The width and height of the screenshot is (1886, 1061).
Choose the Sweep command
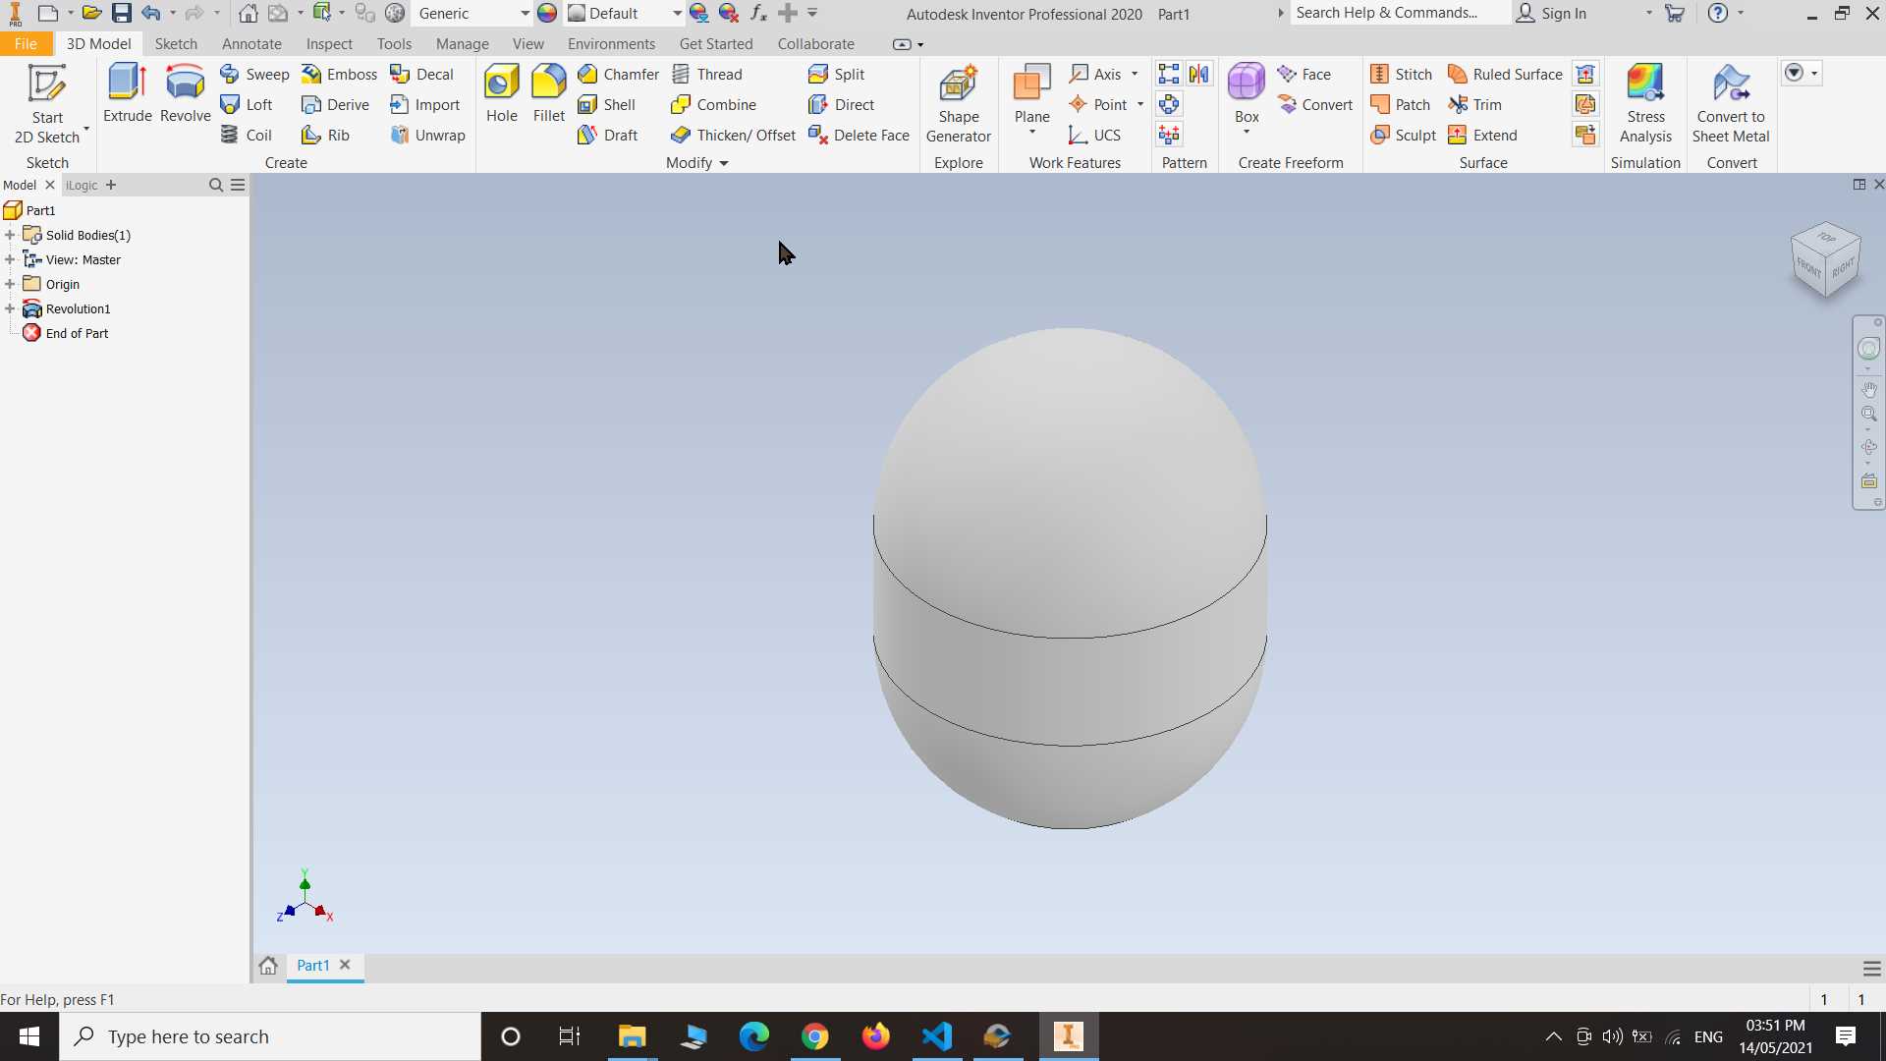(254, 75)
